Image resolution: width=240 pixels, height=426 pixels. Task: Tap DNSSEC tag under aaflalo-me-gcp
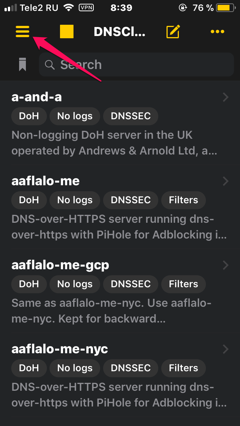tap(131, 284)
